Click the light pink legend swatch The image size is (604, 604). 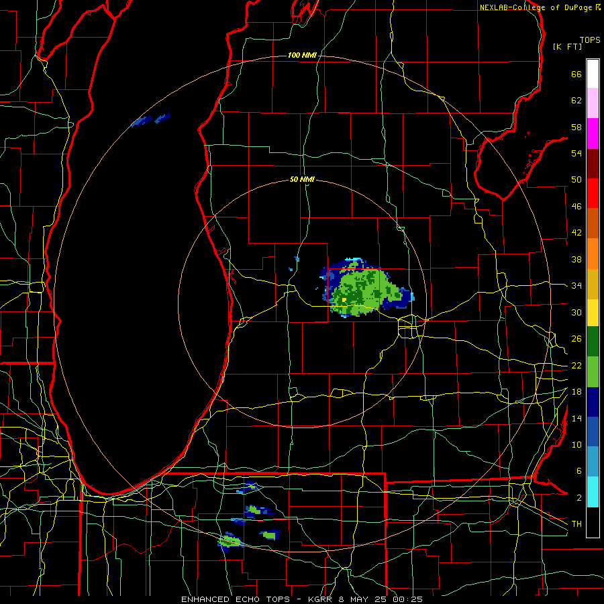(x=593, y=103)
